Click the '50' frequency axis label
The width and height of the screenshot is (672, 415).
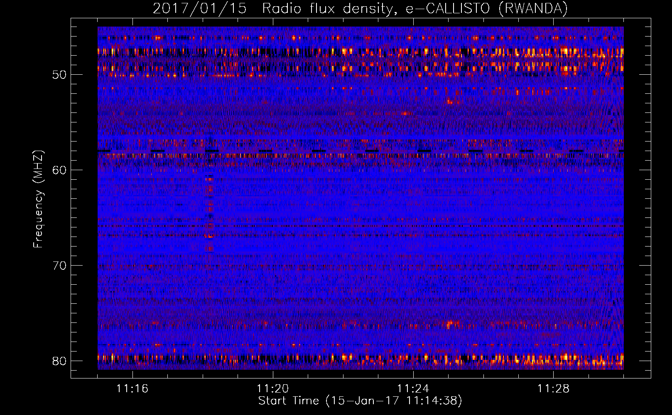pyautogui.click(x=59, y=75)
